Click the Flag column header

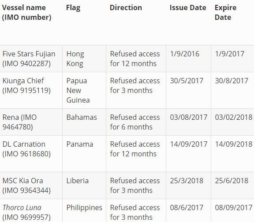click(73, 8)
